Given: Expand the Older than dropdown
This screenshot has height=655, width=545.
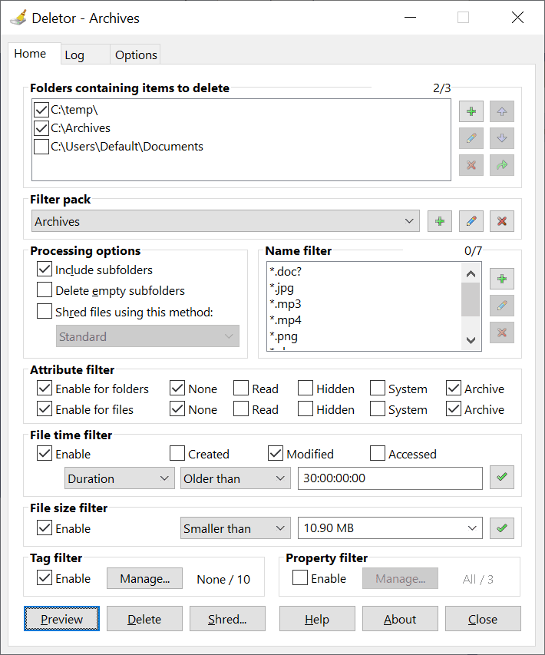Looking at the screenshot, I should [235, 478].
